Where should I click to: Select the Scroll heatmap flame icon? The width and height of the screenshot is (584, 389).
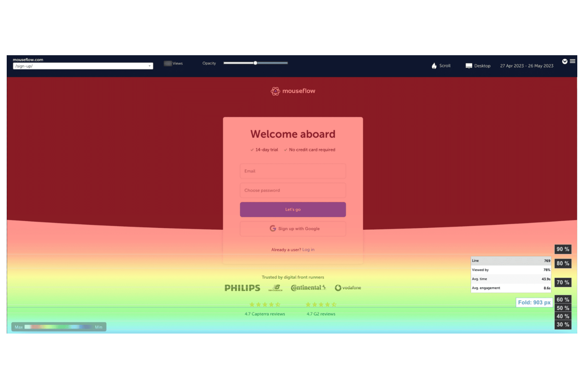[x=433, y=65]
